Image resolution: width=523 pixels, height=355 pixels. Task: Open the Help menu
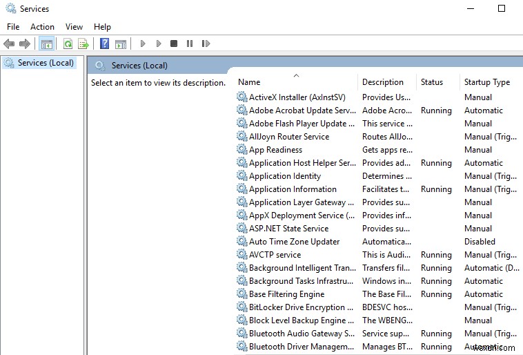(102, 27)
